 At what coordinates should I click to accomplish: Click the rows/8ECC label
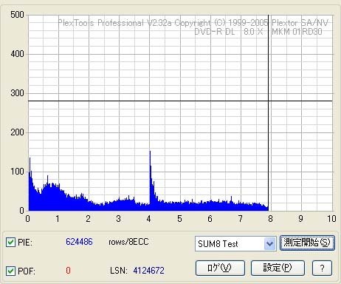click(x=128, y=242)
